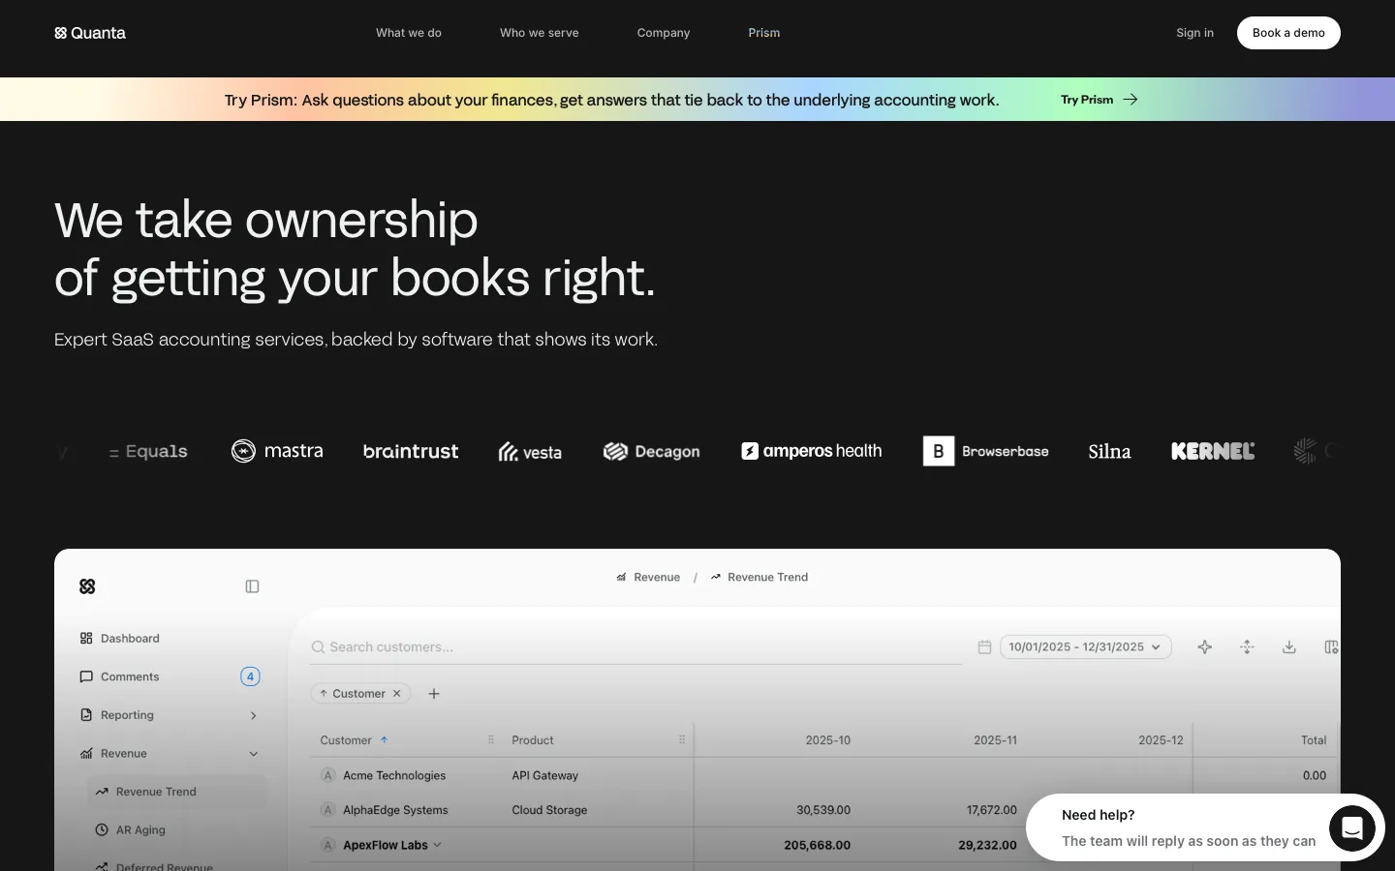Open the What we do menu

409,33
